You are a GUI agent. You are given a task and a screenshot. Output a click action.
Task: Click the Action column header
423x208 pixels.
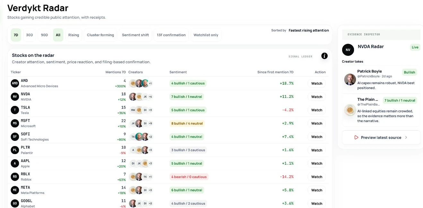320,72
